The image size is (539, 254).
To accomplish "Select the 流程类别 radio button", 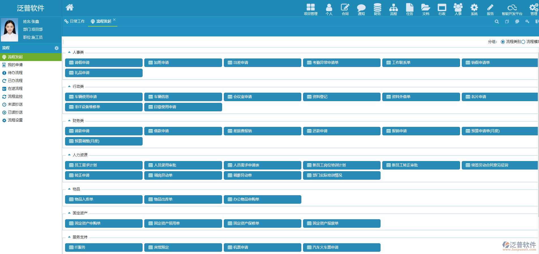I will pyautogui.click(x=503, y=42).
